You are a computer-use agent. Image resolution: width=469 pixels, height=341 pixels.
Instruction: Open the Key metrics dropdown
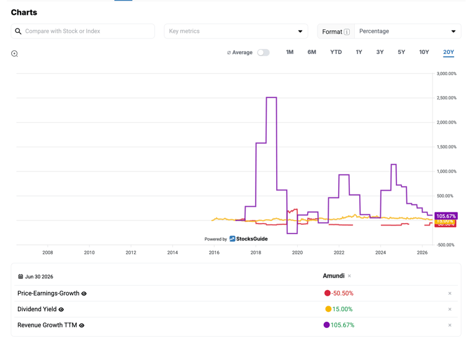coord(236,31)
